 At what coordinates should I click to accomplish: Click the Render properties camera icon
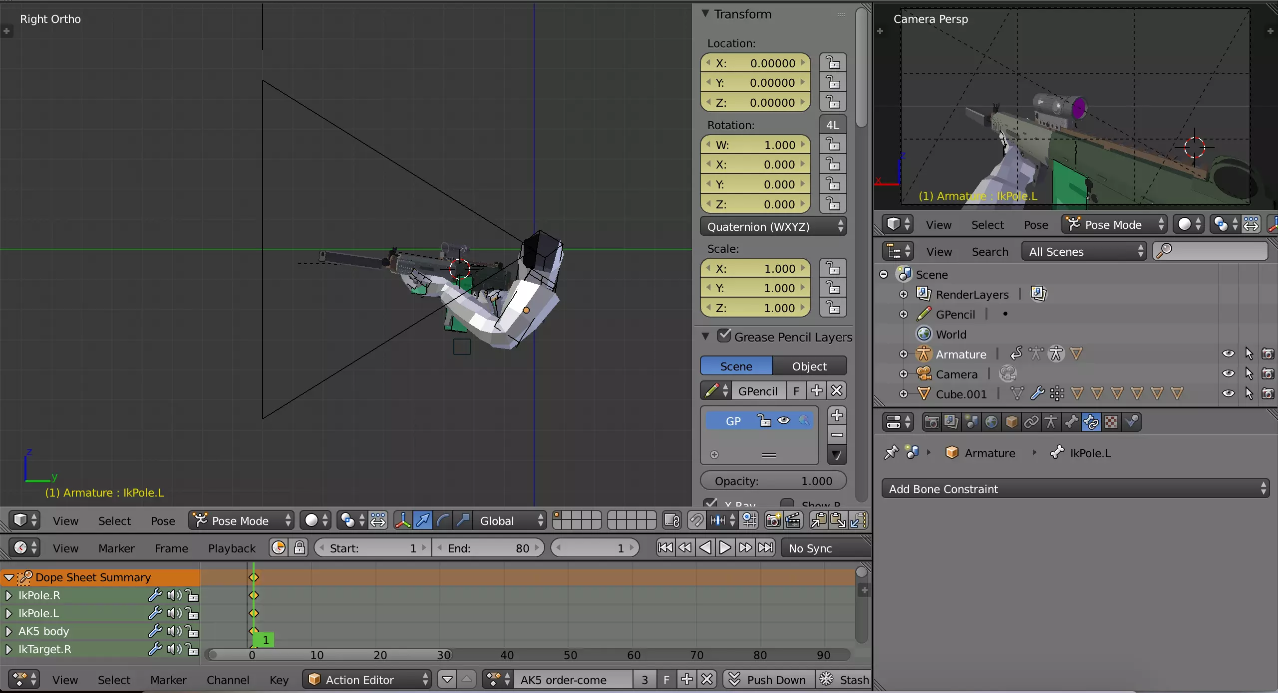(x=931, y=422)
